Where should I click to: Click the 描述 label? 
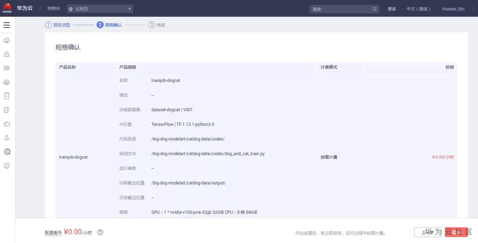coord(123,95)
